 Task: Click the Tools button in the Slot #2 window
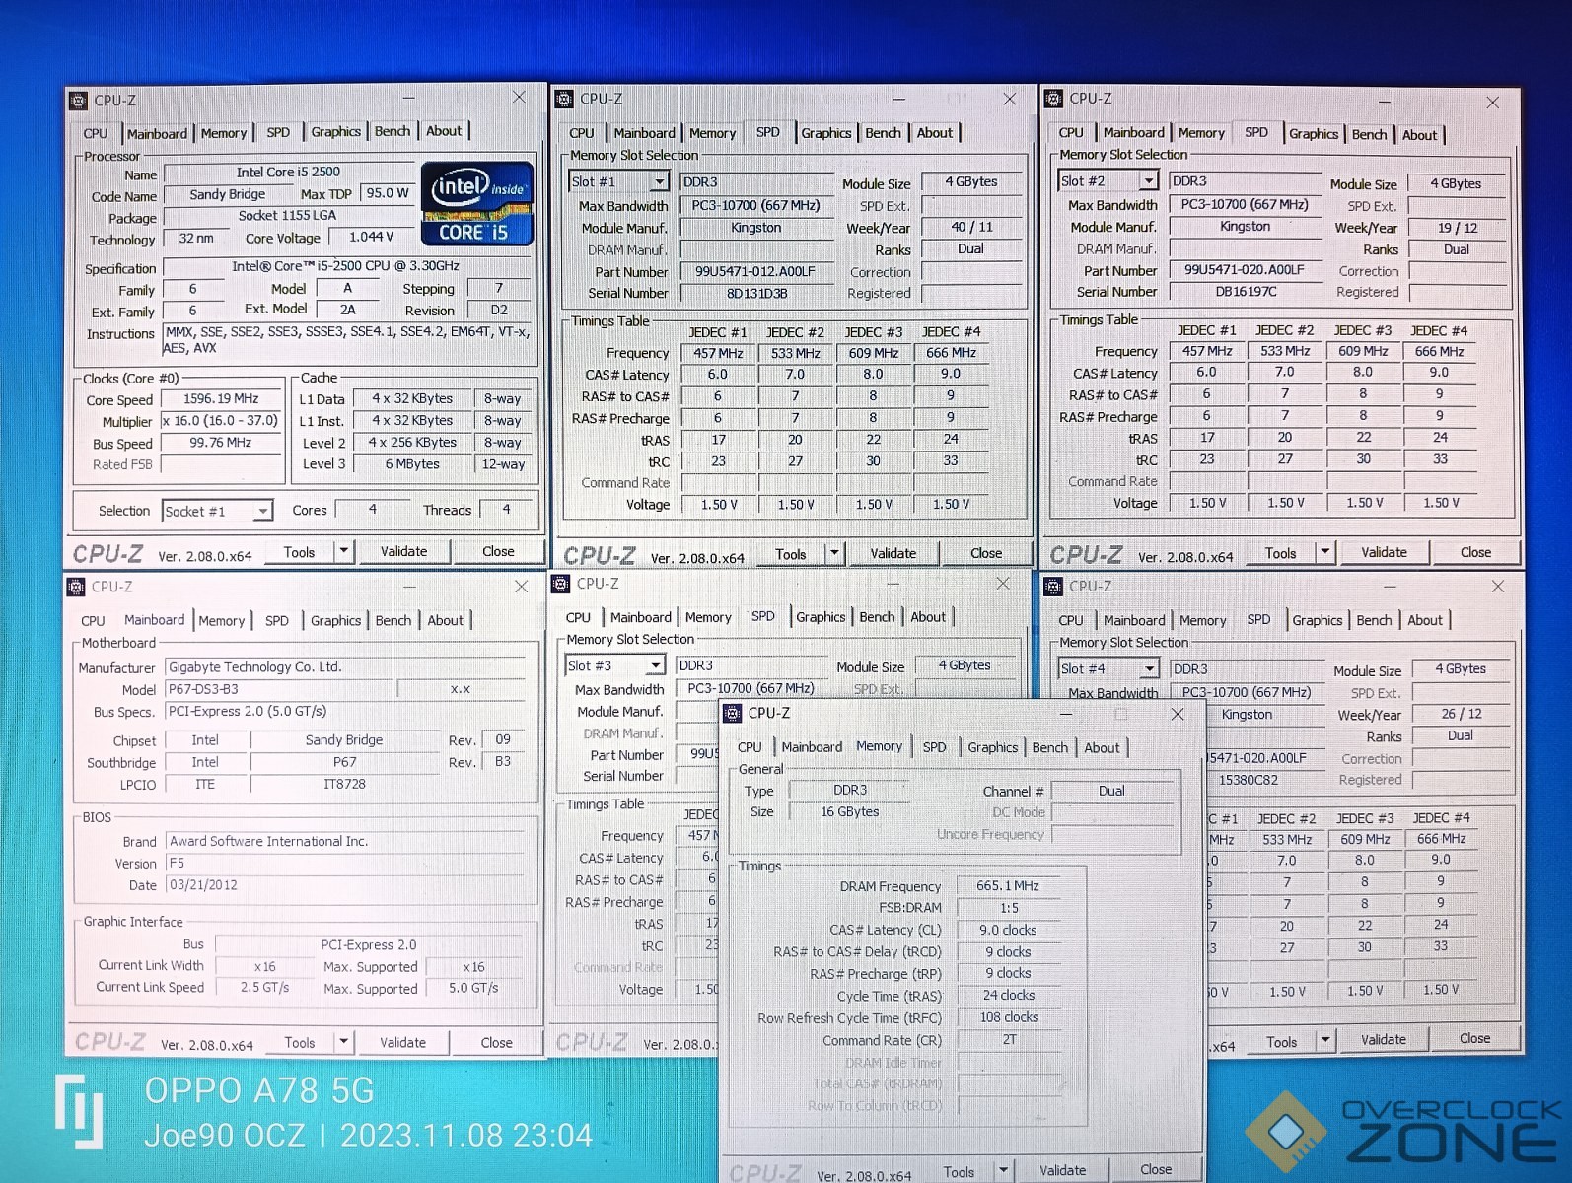coord(1280,553)
